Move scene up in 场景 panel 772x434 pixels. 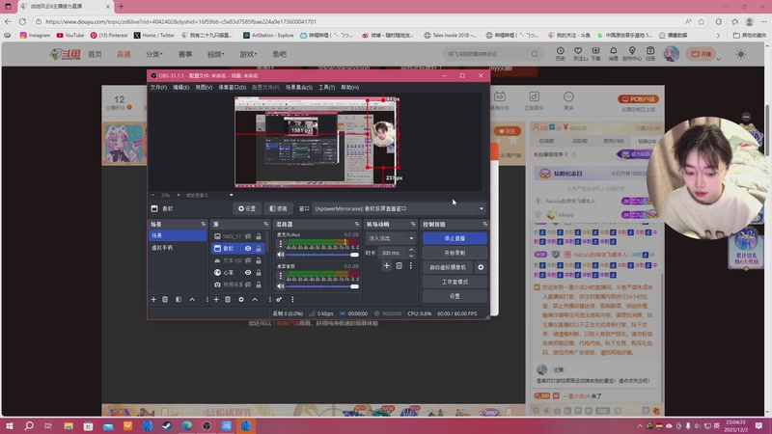point(192,299)
